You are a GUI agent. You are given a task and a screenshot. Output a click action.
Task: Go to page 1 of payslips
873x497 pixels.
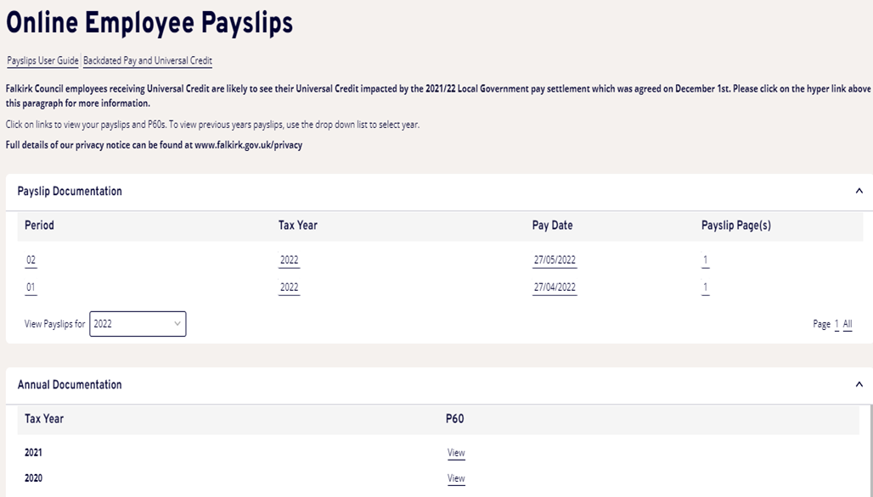pos(836,324)
